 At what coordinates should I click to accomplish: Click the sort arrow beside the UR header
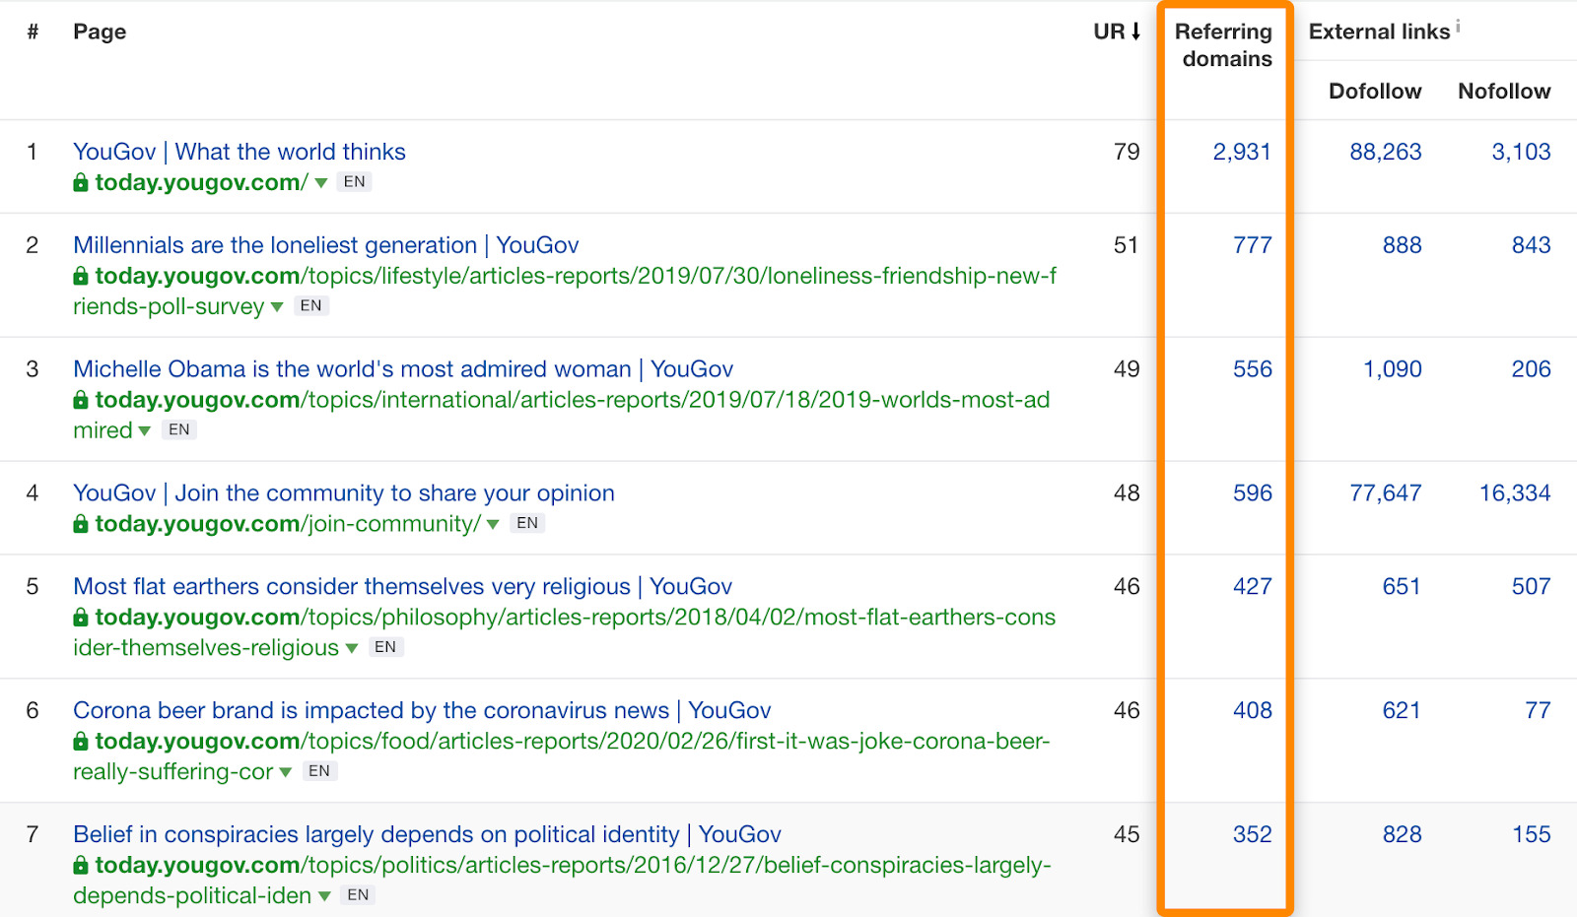[x=1135, y=31]
